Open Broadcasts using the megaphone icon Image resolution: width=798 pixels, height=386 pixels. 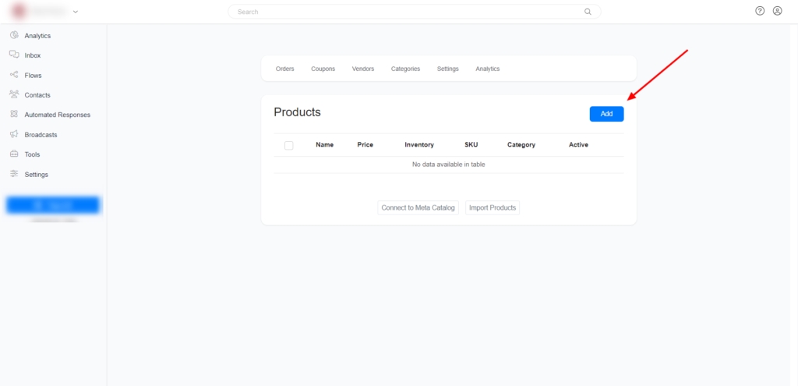pyautogui.click(x=14, y=134)
